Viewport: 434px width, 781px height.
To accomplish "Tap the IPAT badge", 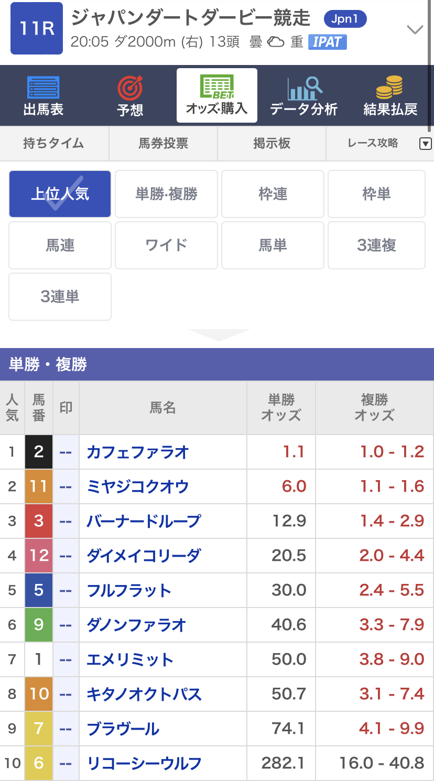I will 328,42.
